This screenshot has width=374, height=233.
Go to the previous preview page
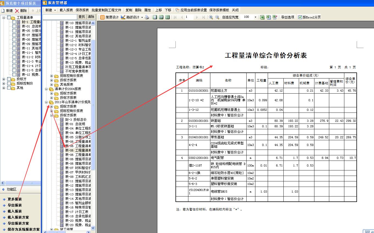182,17
